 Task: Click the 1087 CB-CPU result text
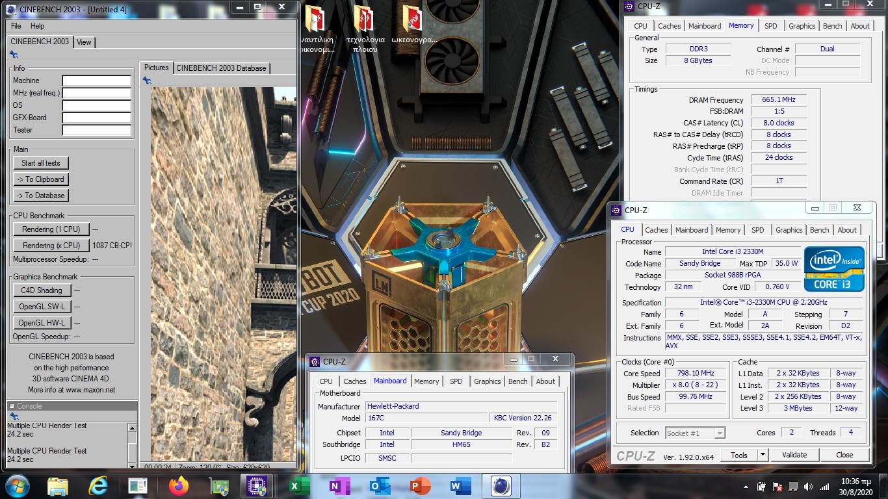pyautogui.click(x=112, y=246)
